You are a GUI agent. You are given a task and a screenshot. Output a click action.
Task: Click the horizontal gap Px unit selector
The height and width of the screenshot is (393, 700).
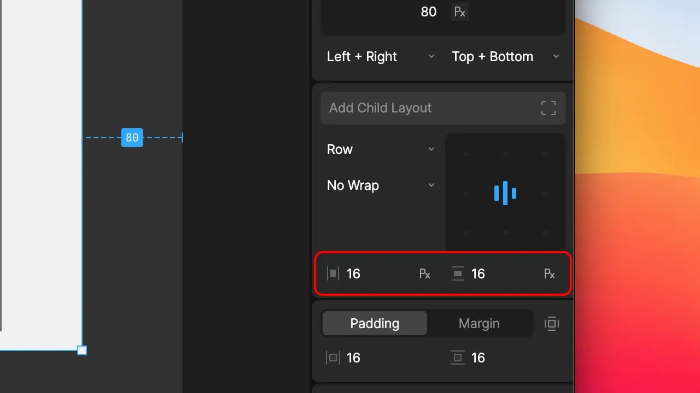pos(425,273)
